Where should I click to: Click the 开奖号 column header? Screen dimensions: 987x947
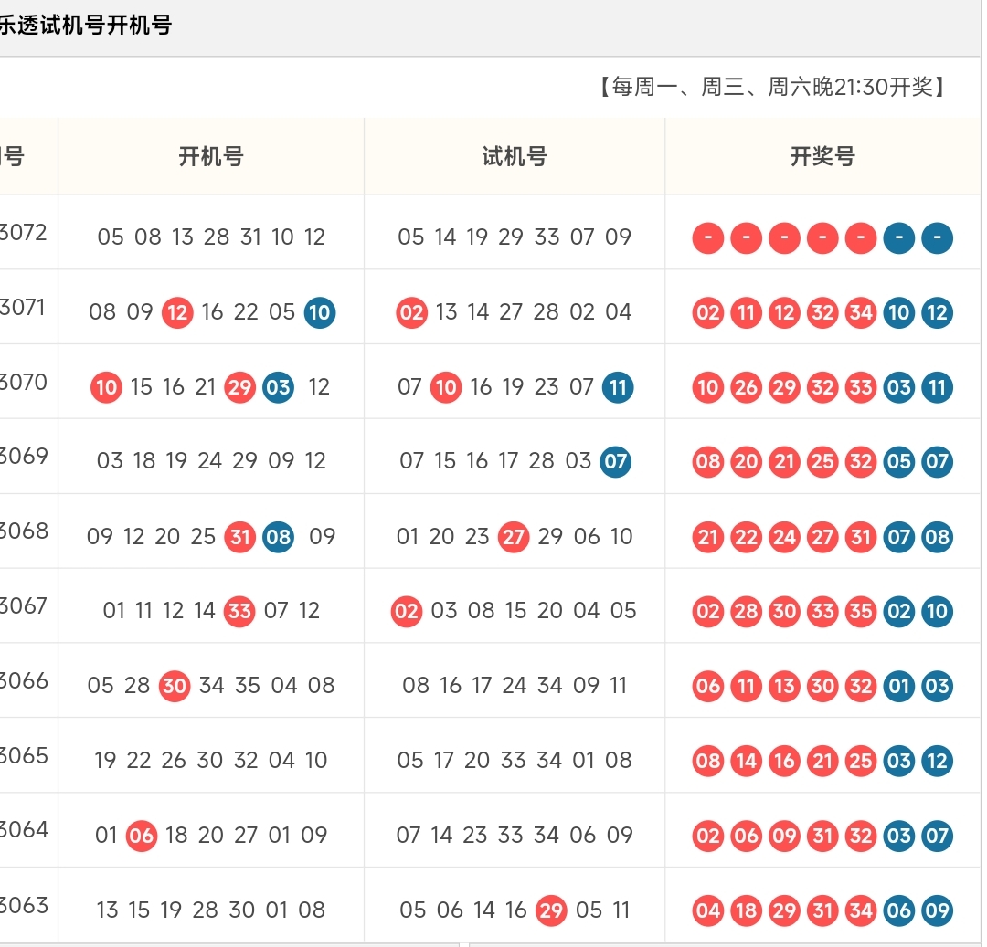pyautogui.click(x=822, y=156)
